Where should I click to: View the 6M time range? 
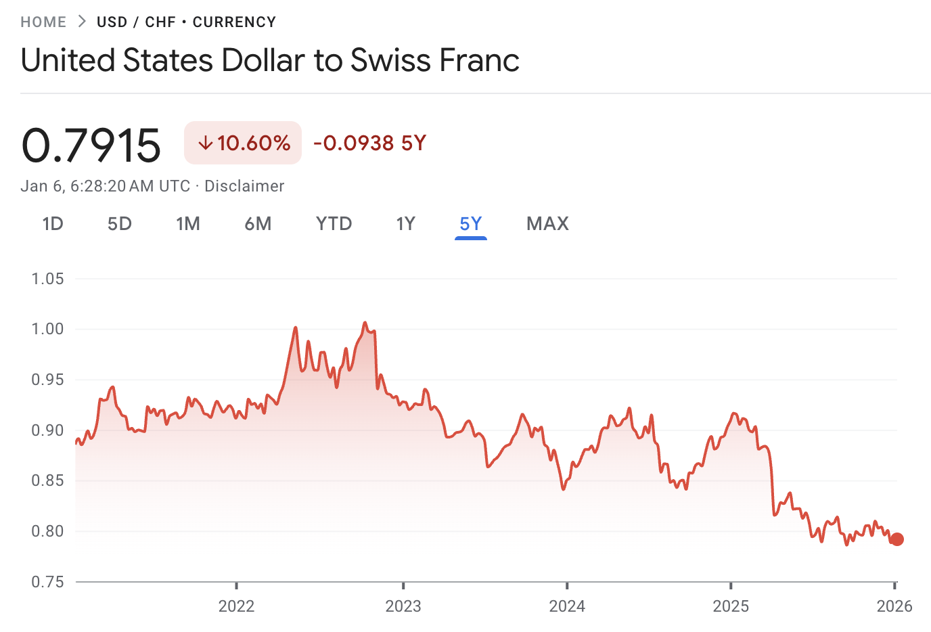(x=258, y=223)
